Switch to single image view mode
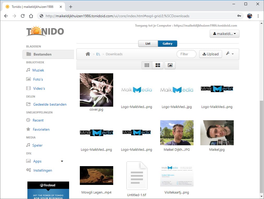The image size is (264, 199). (170, 65)
